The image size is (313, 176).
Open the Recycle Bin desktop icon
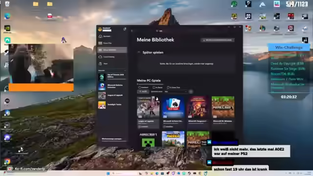[7, 4]
